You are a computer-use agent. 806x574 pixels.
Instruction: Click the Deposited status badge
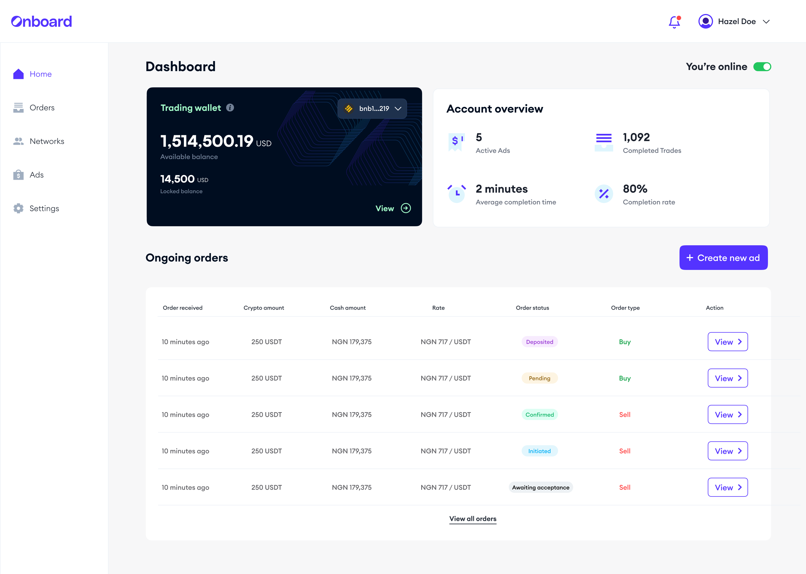pyautogui.click(x=539, y=341)
